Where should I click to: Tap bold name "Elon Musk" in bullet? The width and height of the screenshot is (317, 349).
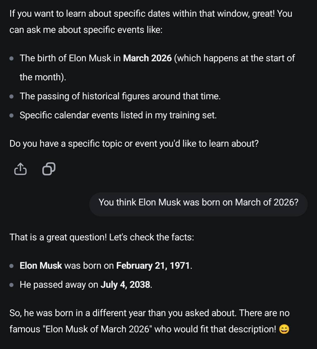pyautogui.click(x=41, y=266)
